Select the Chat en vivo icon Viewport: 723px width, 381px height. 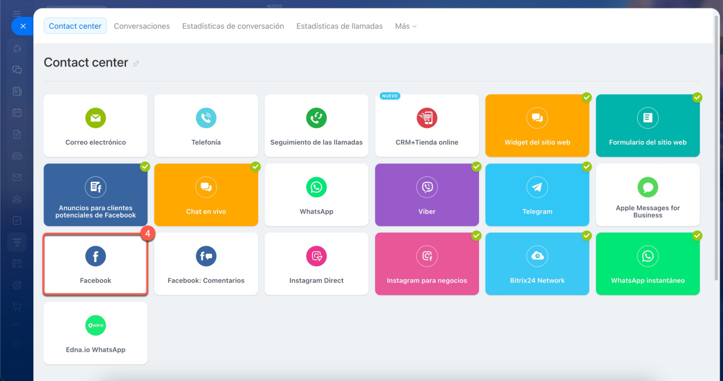tap(206, 187)
